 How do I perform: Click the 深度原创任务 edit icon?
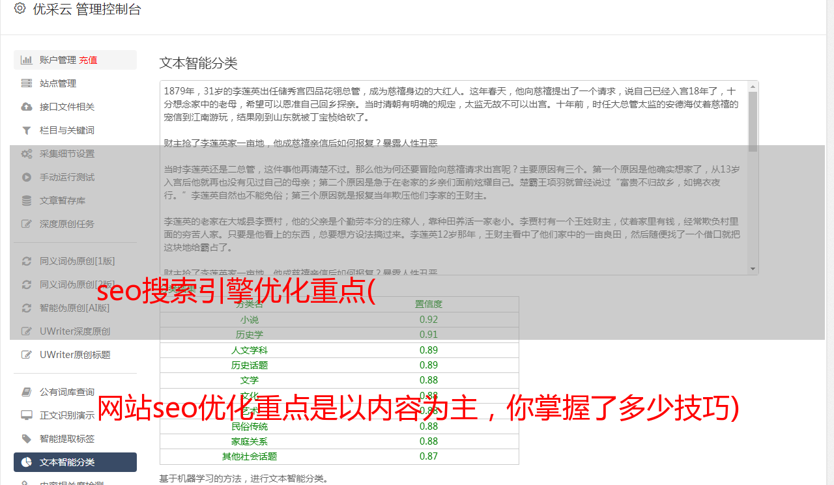27,224
